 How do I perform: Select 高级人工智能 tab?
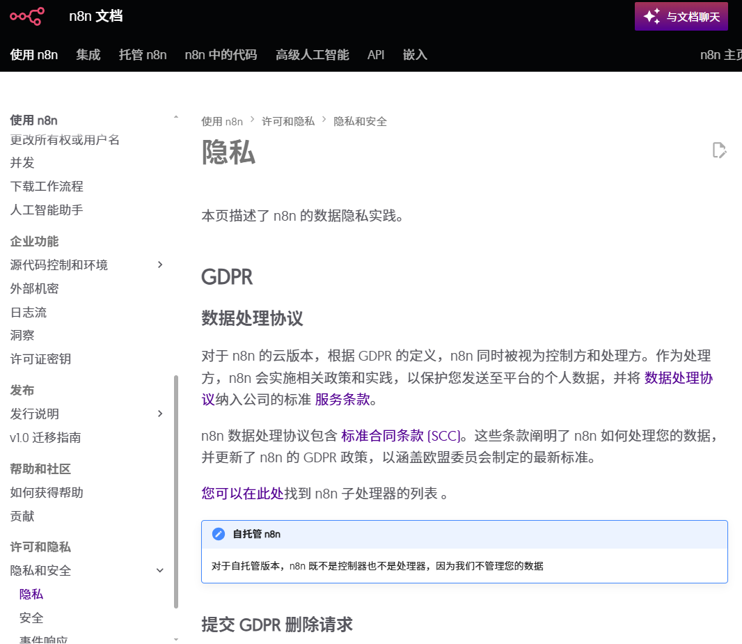tap(313, 55)
